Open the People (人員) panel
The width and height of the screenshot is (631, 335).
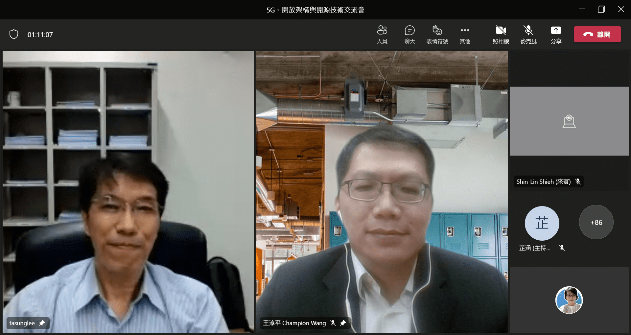click(x=382, y=35)
